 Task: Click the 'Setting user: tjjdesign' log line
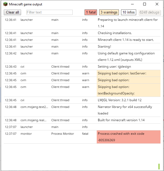pos(115,67)
